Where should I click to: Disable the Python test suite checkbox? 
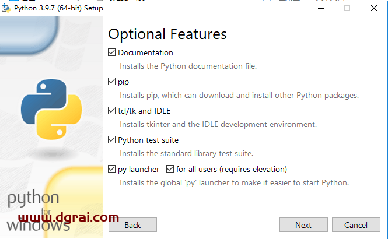(111, 140)
